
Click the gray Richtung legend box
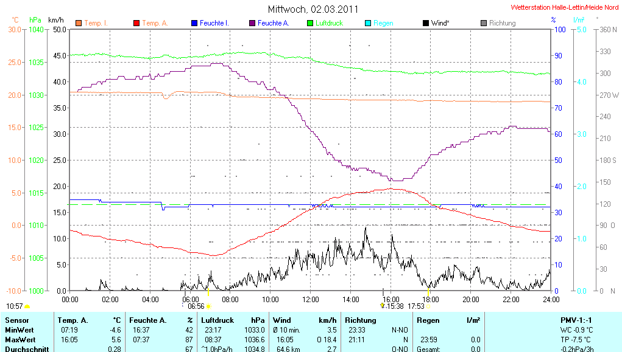click(x=483, y=23)
